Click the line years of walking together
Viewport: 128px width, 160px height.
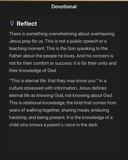pos(35,110)
